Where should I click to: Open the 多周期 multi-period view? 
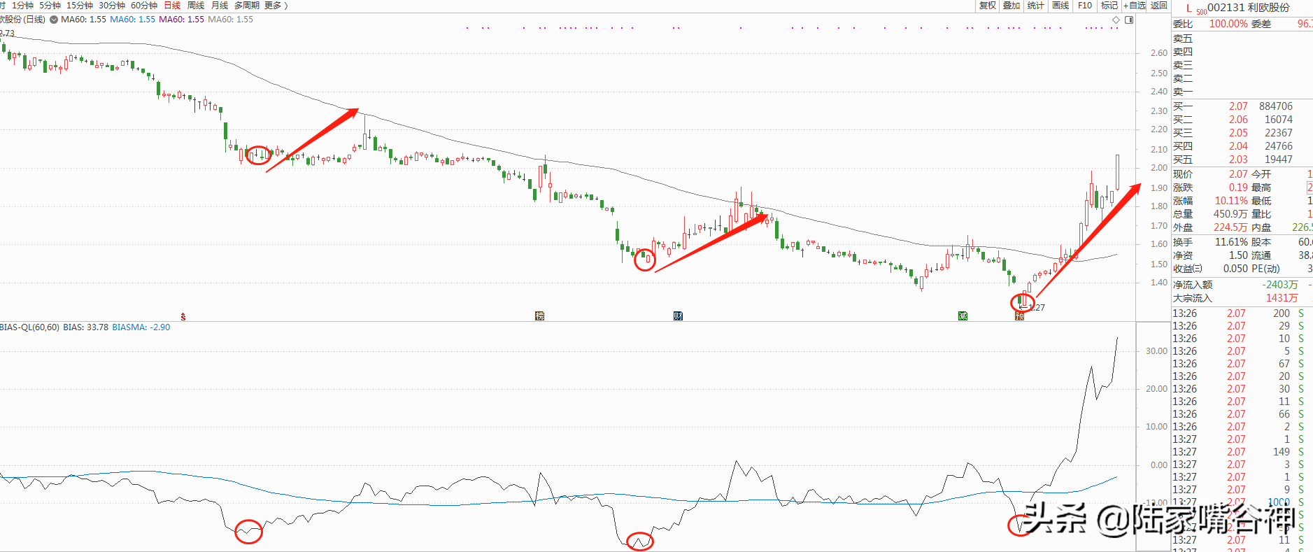click(x=246, y=6)
